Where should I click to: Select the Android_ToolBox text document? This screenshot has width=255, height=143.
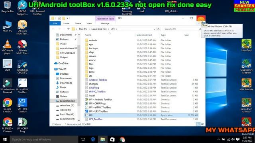[98, 80]
